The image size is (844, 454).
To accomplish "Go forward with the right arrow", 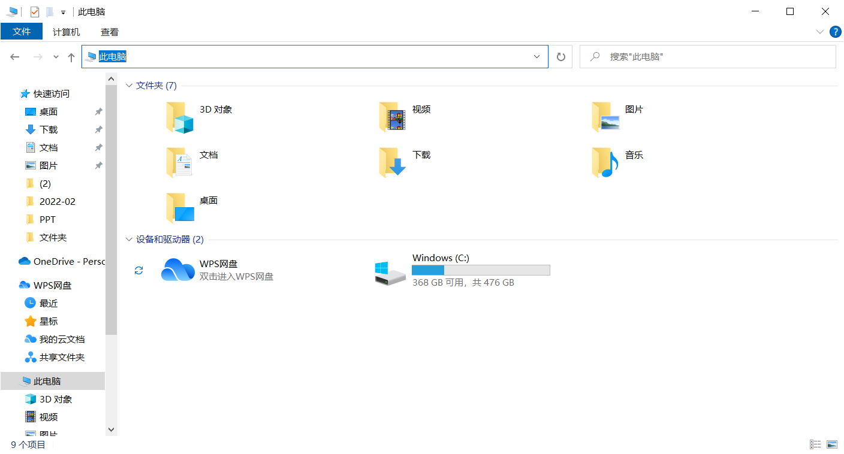I will [x=38, y=57].
